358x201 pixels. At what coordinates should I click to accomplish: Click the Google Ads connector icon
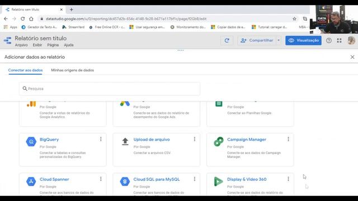(125, 104)
